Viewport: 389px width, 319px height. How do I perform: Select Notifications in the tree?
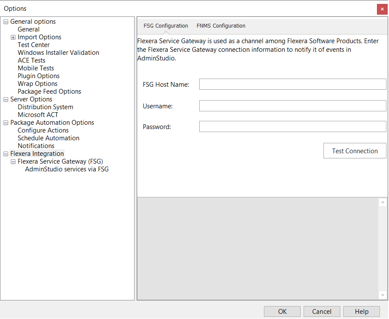pos(36,146)
